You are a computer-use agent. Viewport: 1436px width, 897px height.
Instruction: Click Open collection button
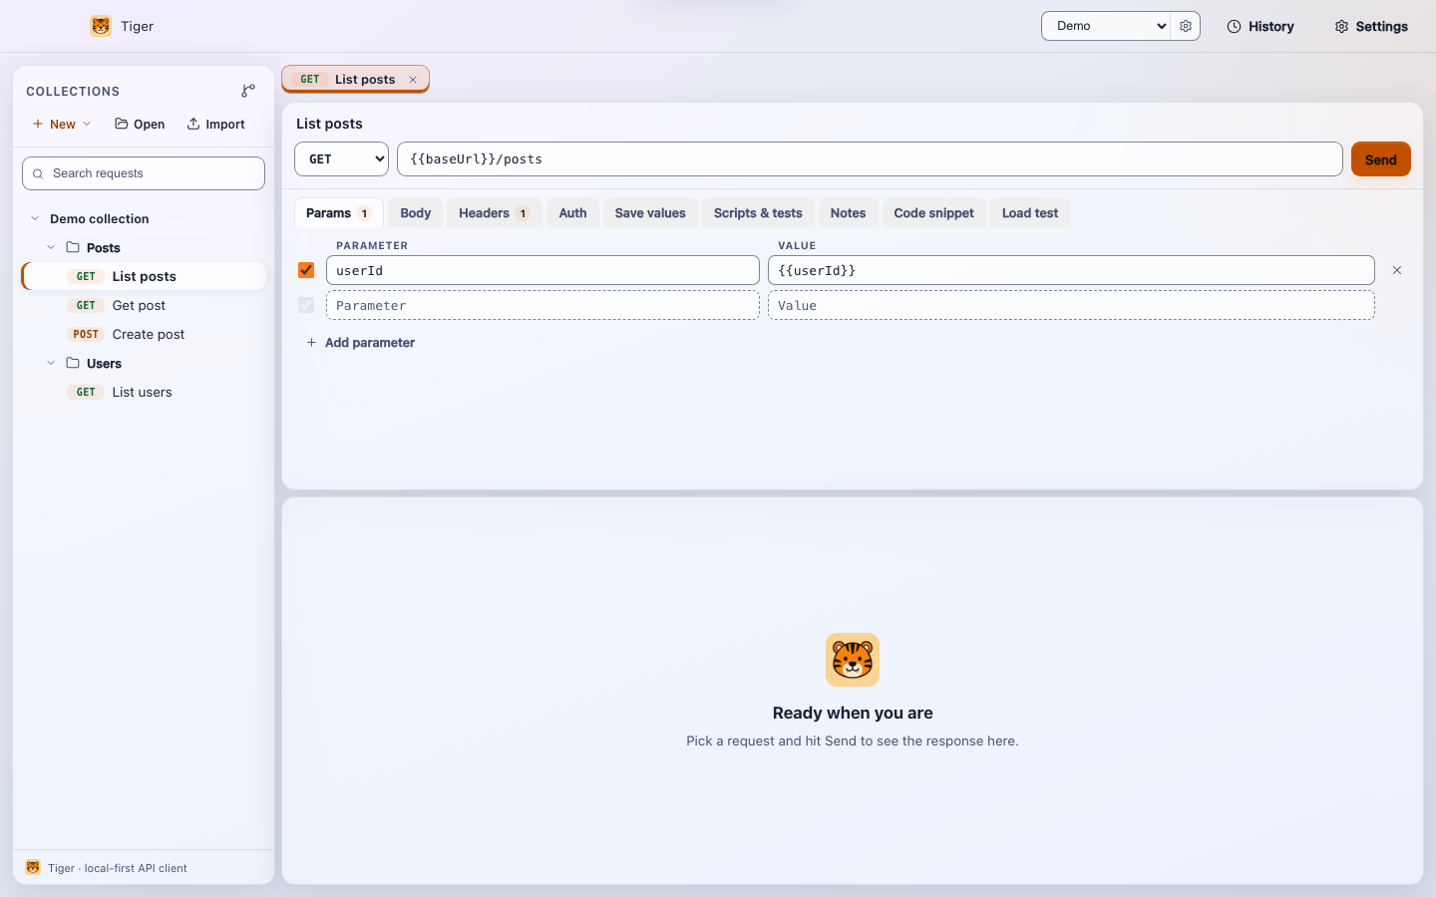(x=140, y=124)
